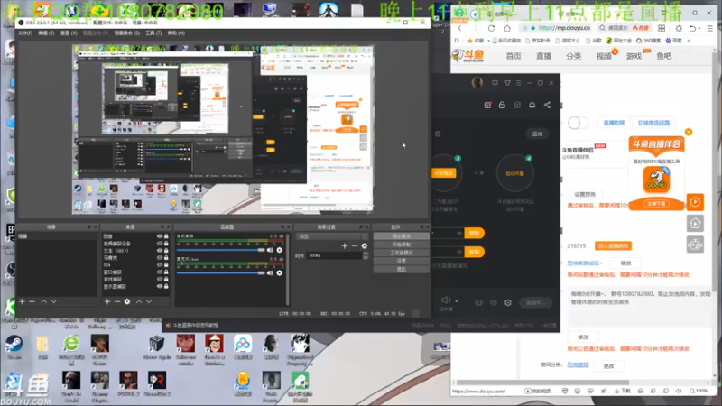Viewport: 722px width, 406px height.
Task: Click the 自动开播 circle in companion
Action: [514, 173]
